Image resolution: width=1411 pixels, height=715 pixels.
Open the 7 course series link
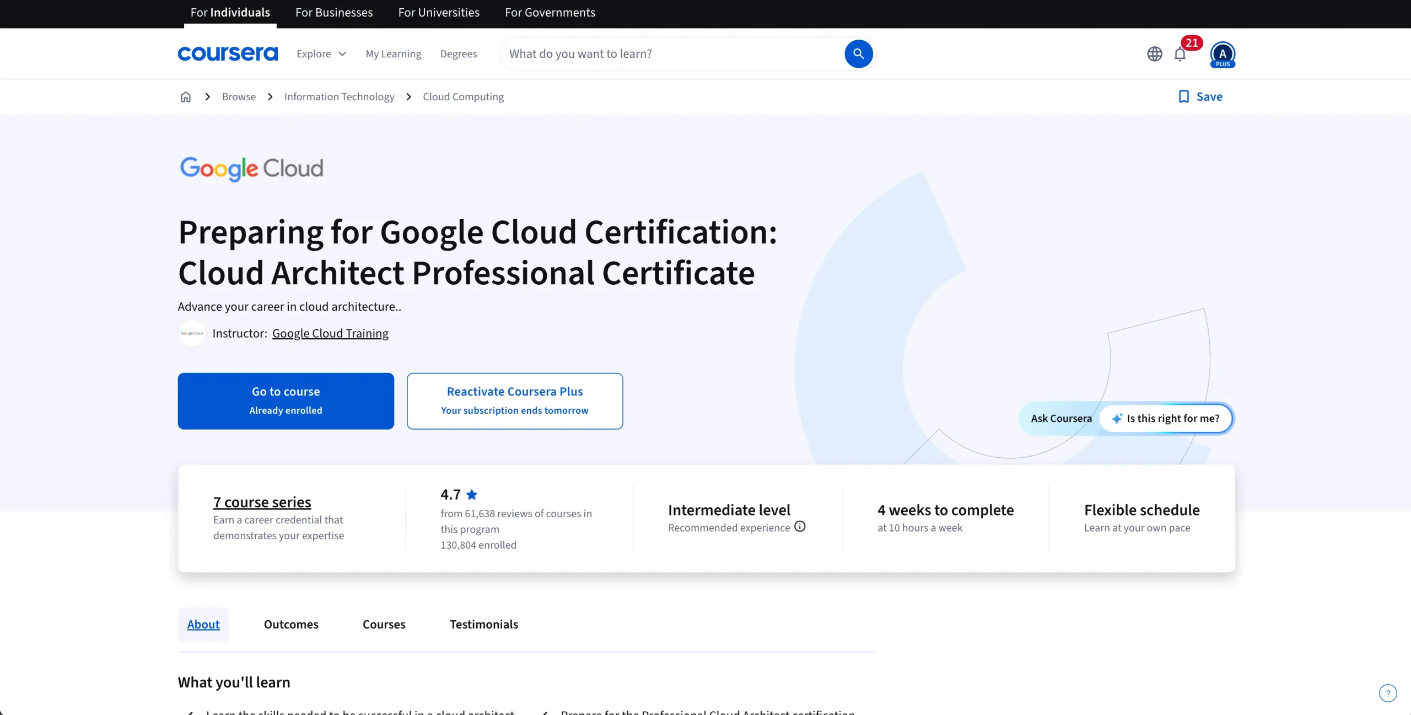point(262,502)
